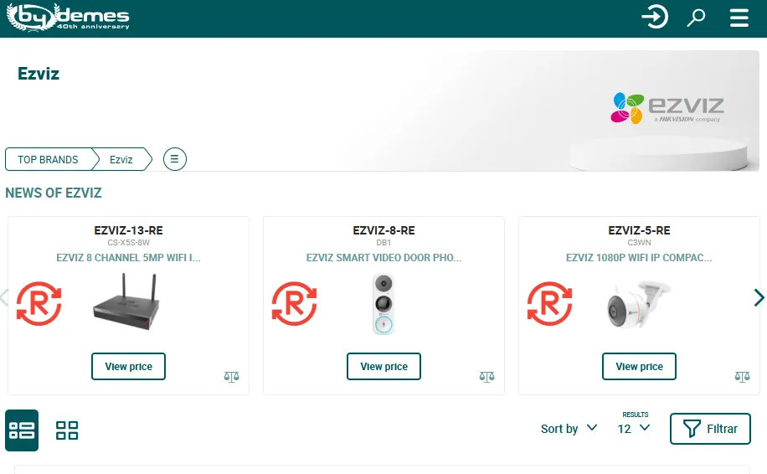Click View price for EZVIZ-5-RE
This screenshot has width=767, height=474.
(x=639, y=367)
